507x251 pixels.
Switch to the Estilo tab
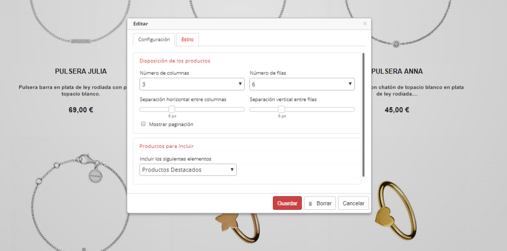click(187, 40)
